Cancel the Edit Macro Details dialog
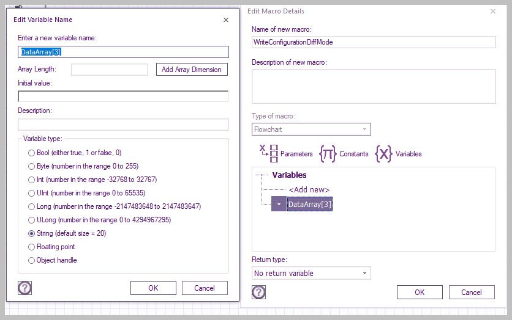Viewport: 512px width, 320px height. (472, 293)
